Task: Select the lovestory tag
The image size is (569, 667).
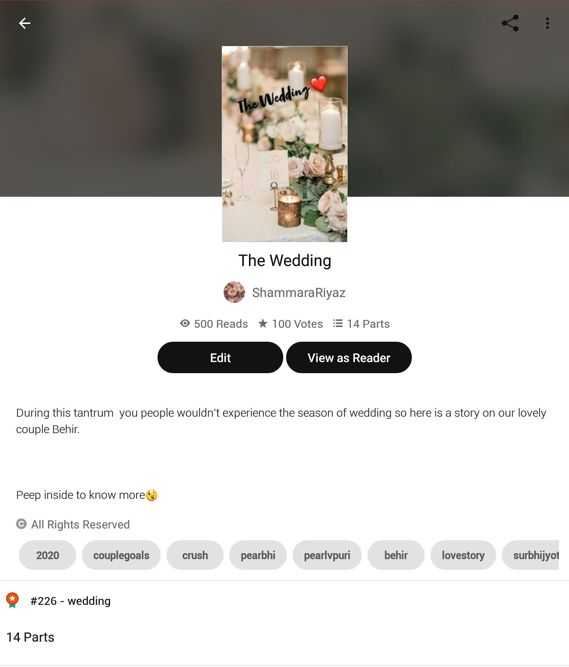Action: pos(463,555)
